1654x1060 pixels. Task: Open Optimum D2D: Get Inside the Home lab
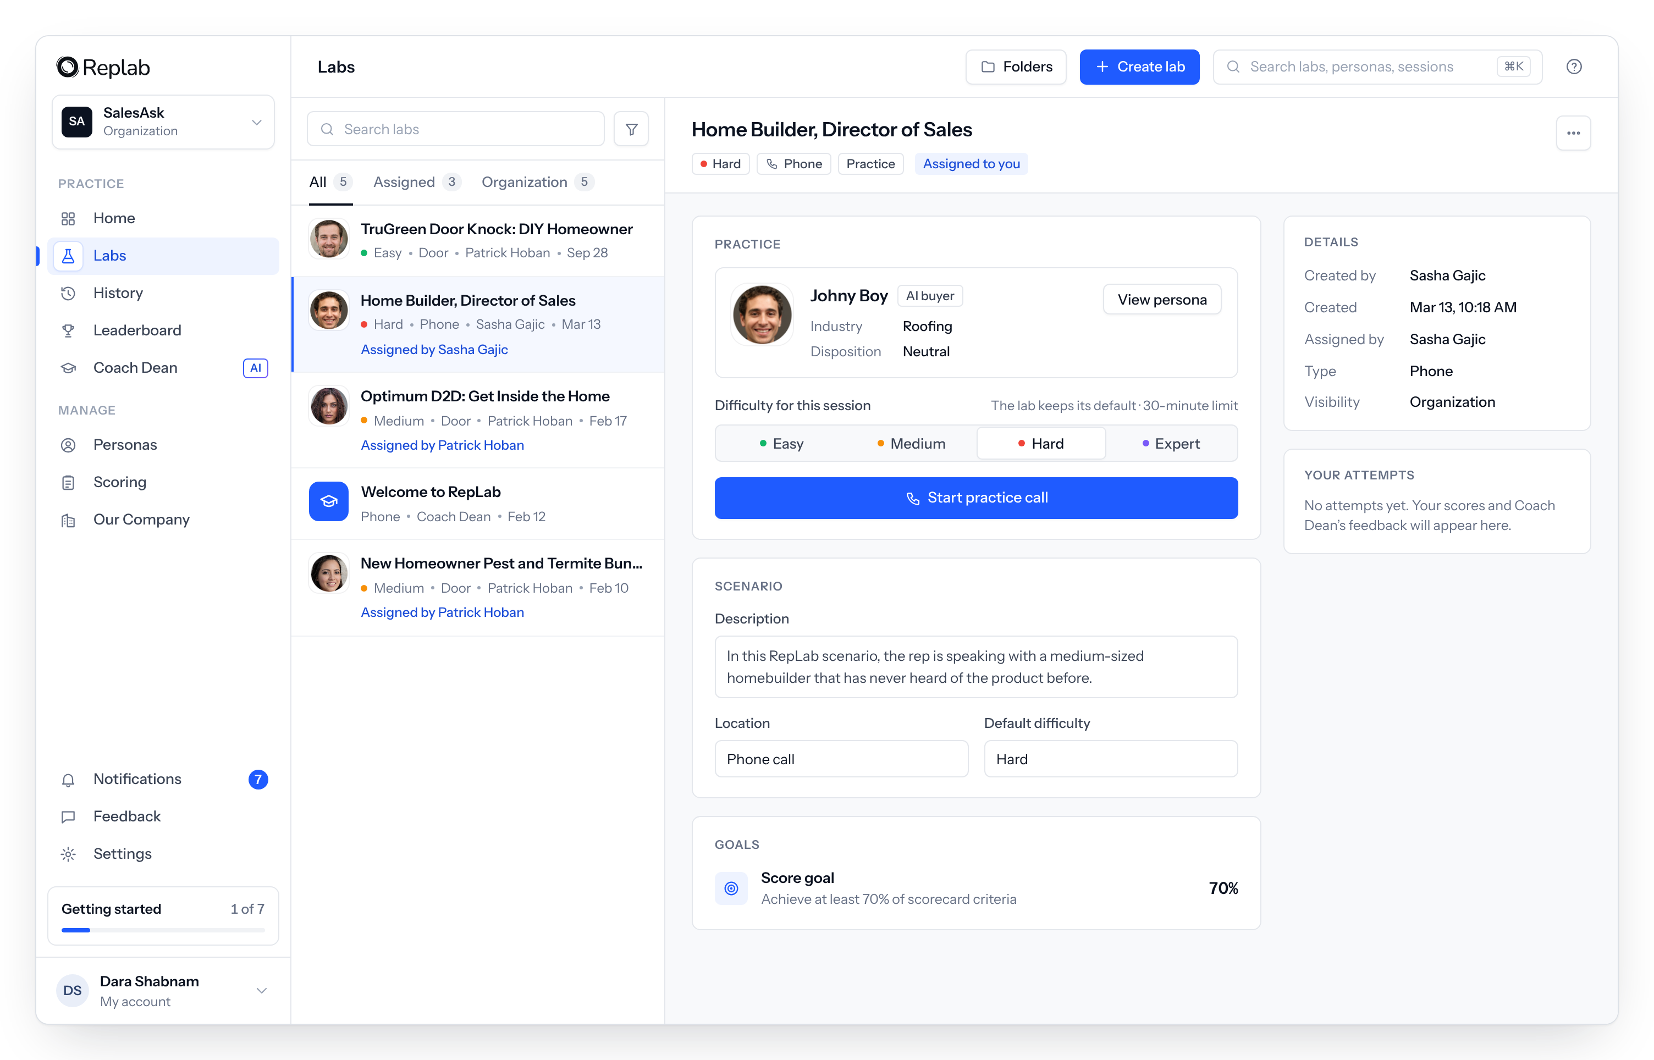(478, 420)
